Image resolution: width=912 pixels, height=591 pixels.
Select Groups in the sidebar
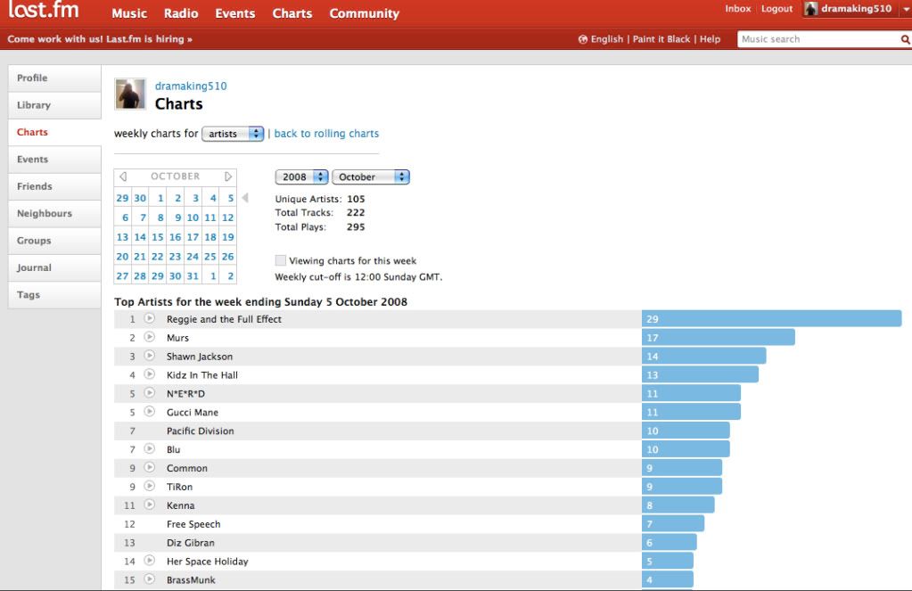click(54, 241)
